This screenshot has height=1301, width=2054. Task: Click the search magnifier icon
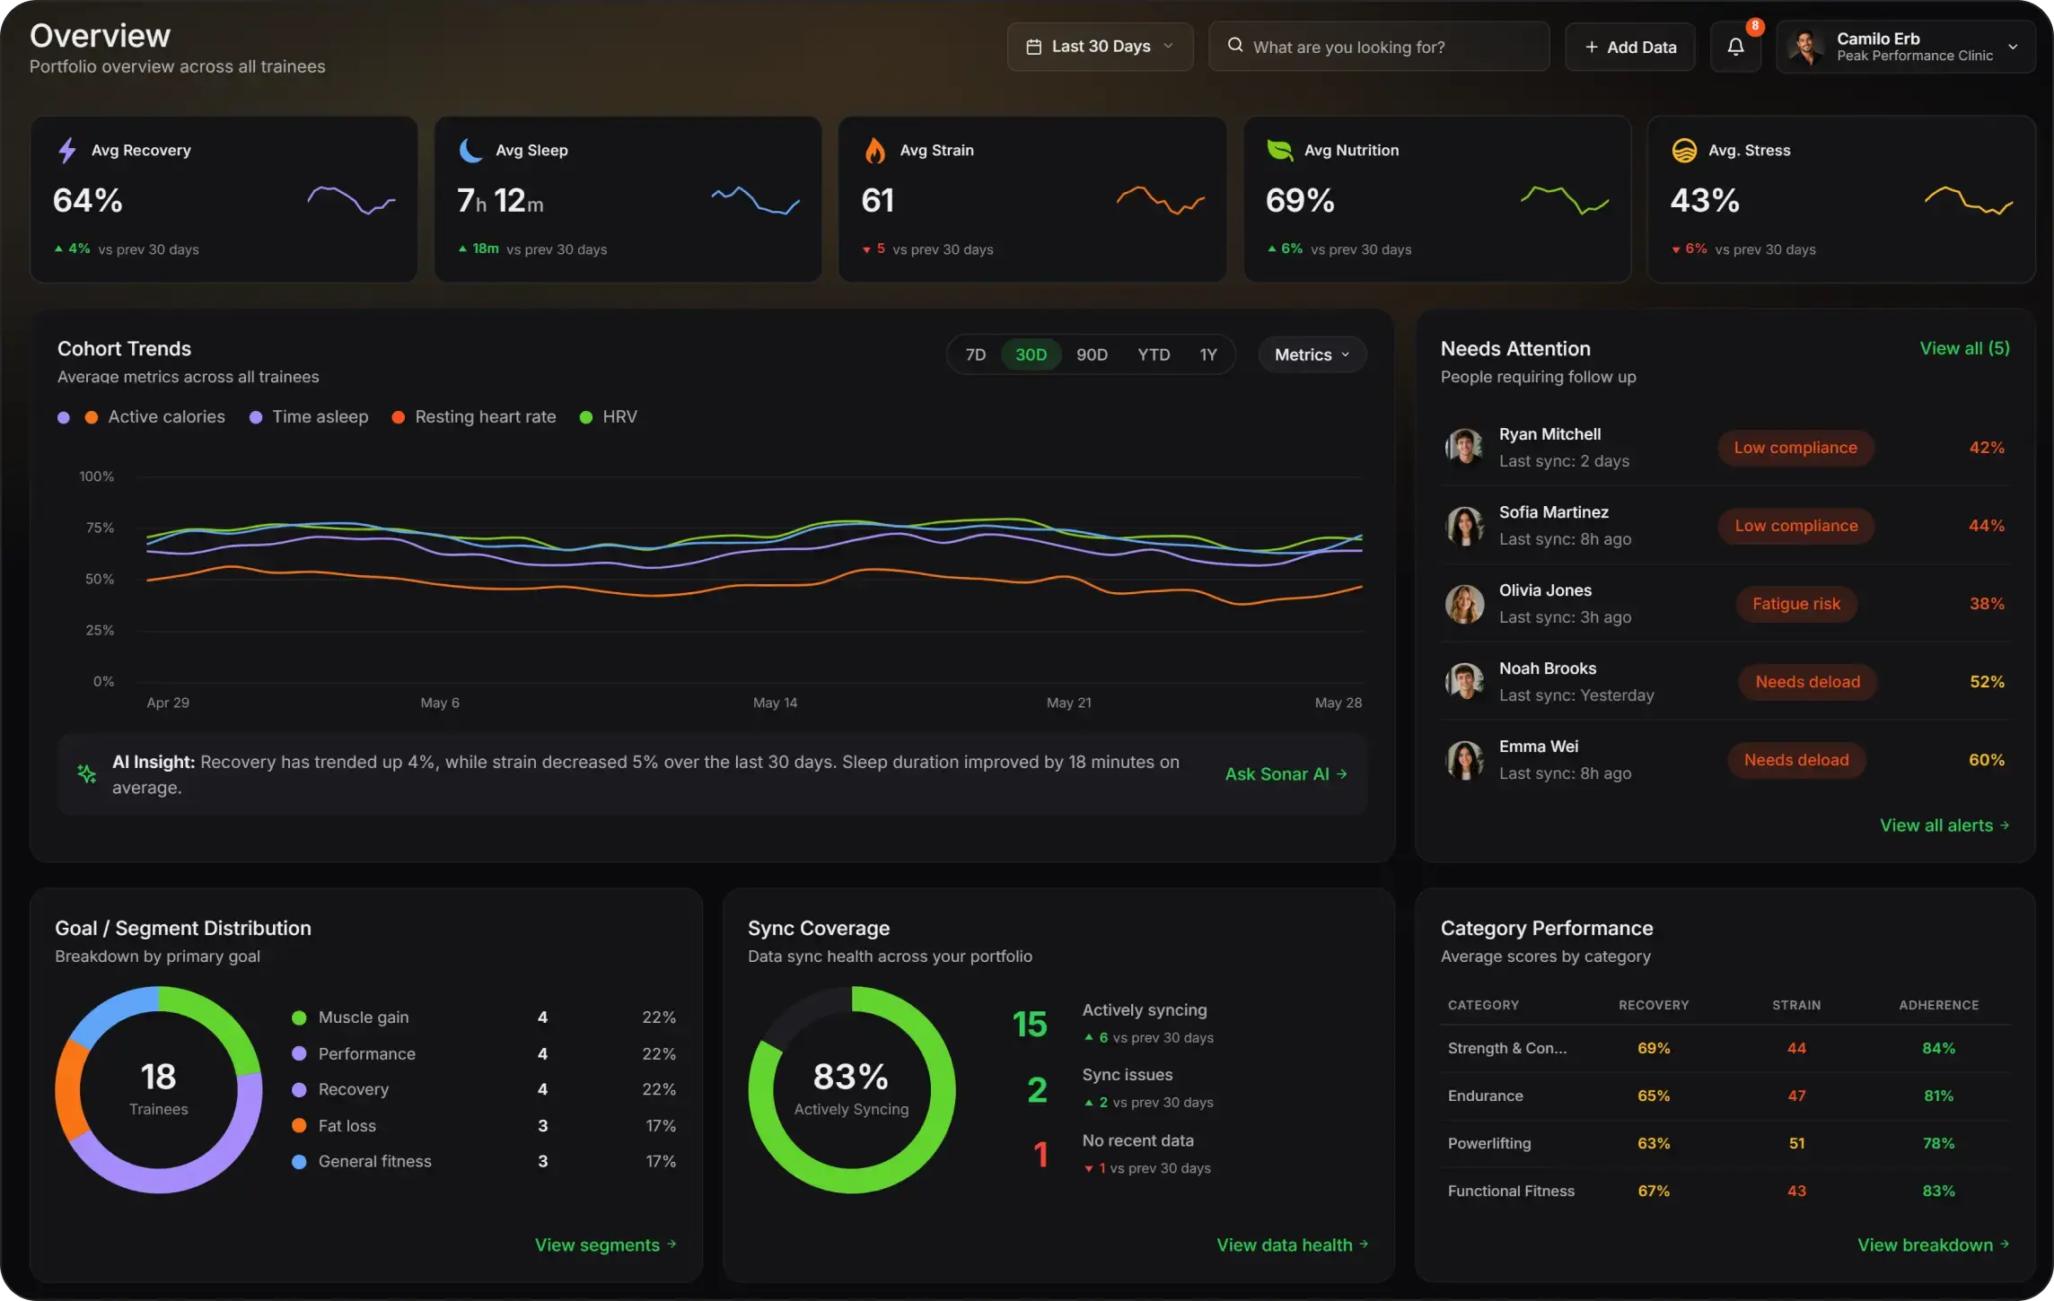[x=1235, y=45]
